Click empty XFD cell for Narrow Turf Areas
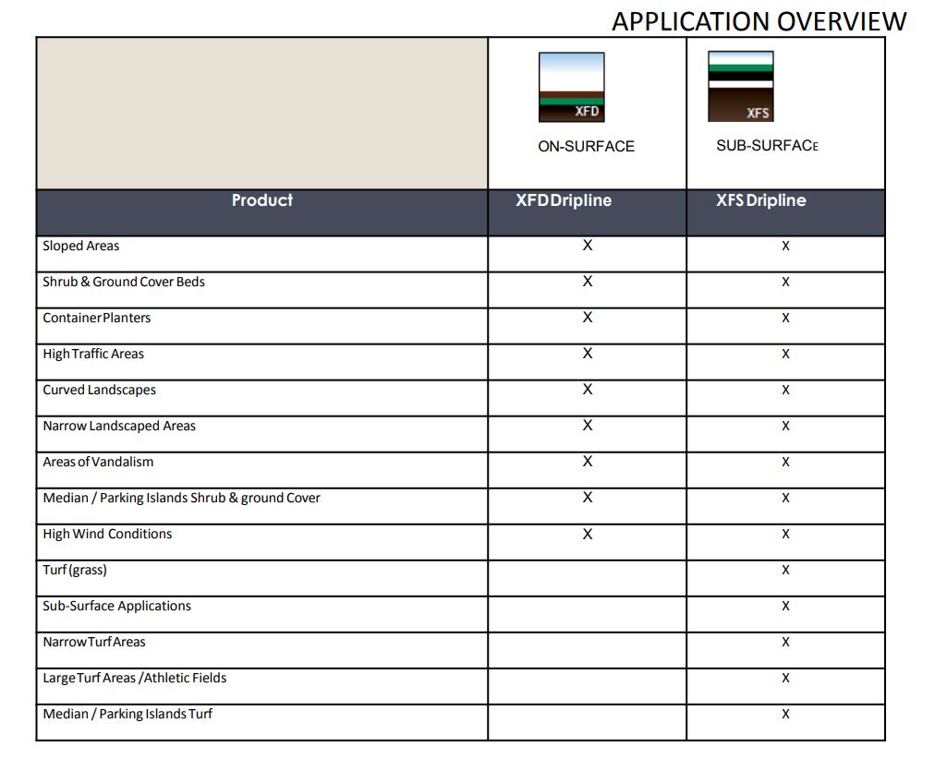Image resolution: width=947 pixels, height=759 pixels. pos(587,650)
